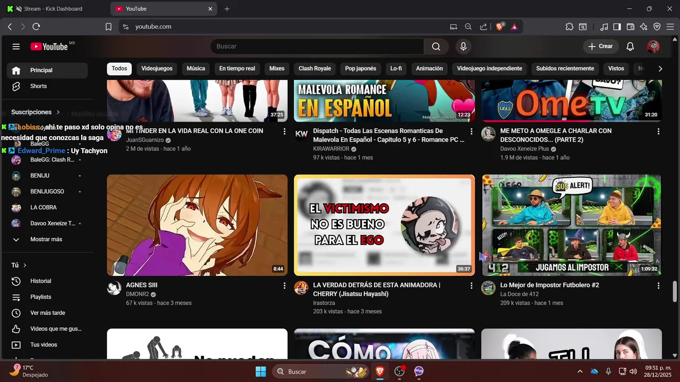Open Brave Wallet icon in toolbar
The image size is (680, 382).
tap(631, 27)
